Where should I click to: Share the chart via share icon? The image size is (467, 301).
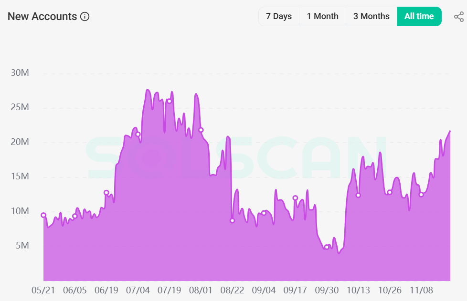point(459,17)
